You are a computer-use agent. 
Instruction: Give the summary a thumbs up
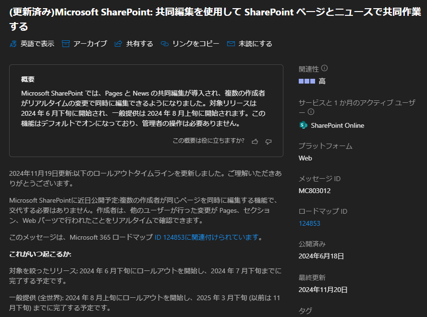point(255,142)
